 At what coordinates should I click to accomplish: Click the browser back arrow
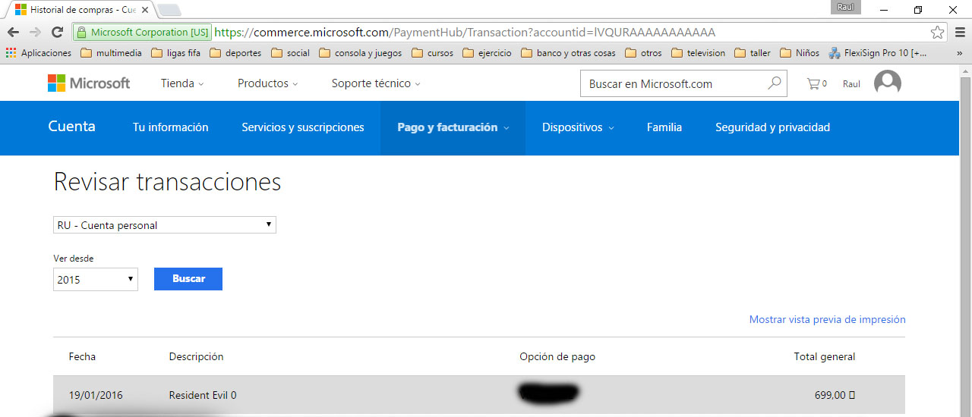13,33
